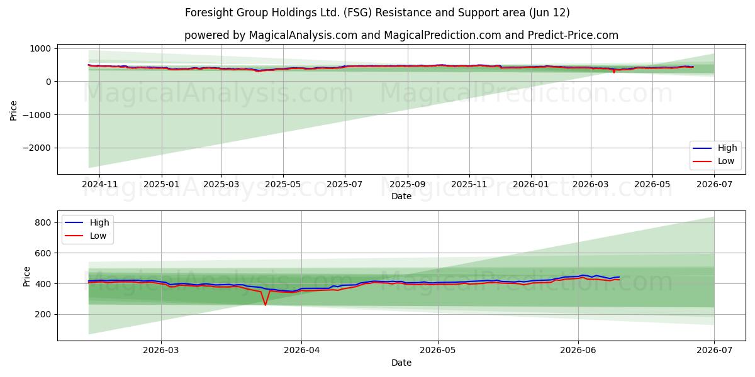The width and height of the screenshot is (755, 377).
Task: Click the '2025-01' tick label
Action: 162,185
